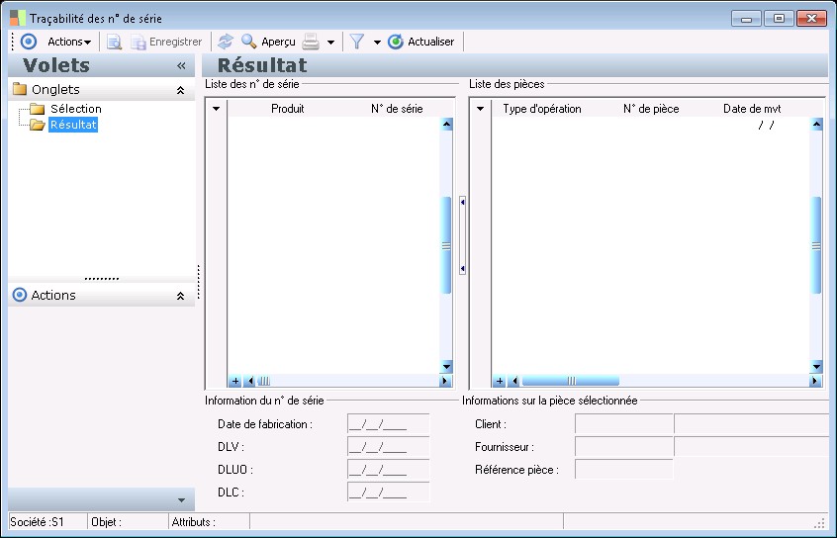Click the plus button under serial number list
This screenshot has height=538, width=837.
234,381
